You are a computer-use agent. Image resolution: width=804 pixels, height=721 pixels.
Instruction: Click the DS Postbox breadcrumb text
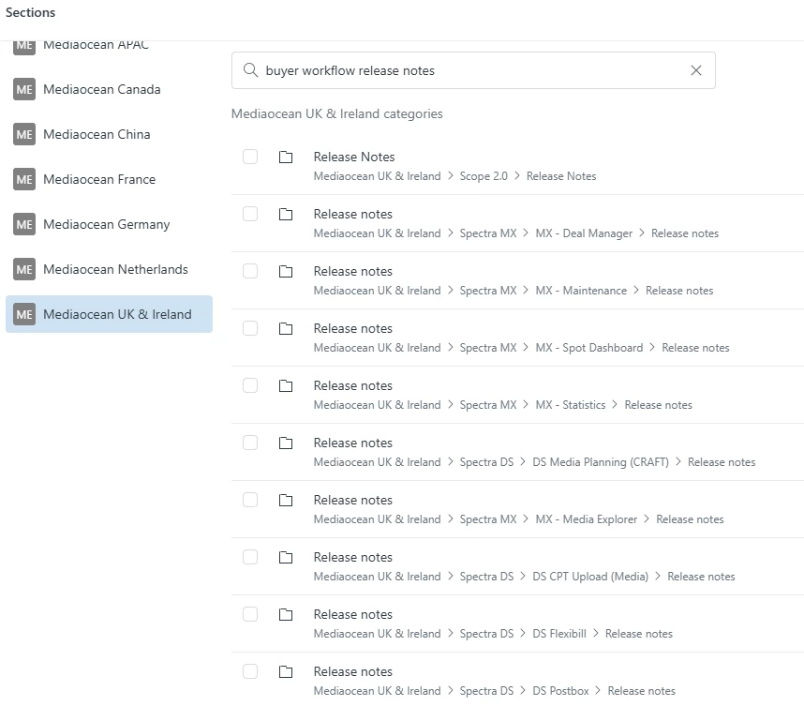[560, 691]
